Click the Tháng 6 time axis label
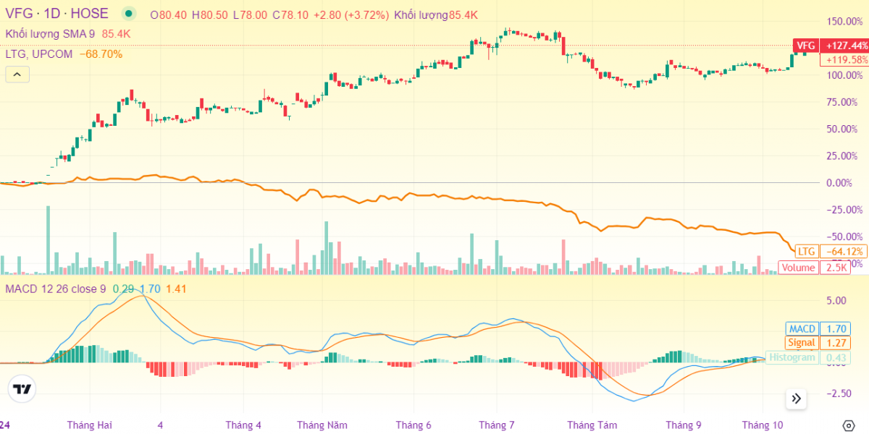Image resolution: width=869 pixels, height=434 pixels. tap(414, 425)
